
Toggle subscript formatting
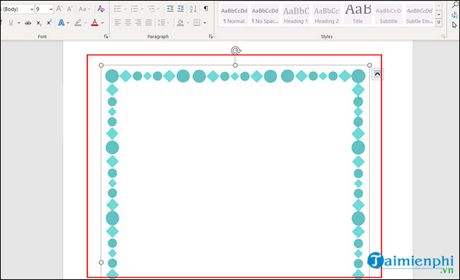coord(39,23)
